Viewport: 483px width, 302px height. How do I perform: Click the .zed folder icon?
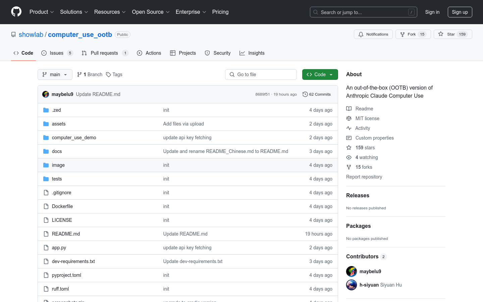[46, 110]
